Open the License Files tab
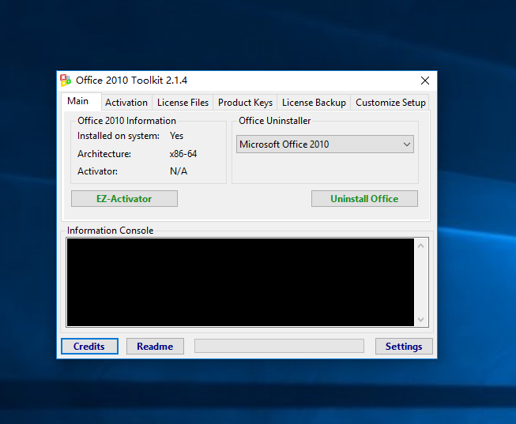The height and width of the screenshot is (424, 516). 183,103
